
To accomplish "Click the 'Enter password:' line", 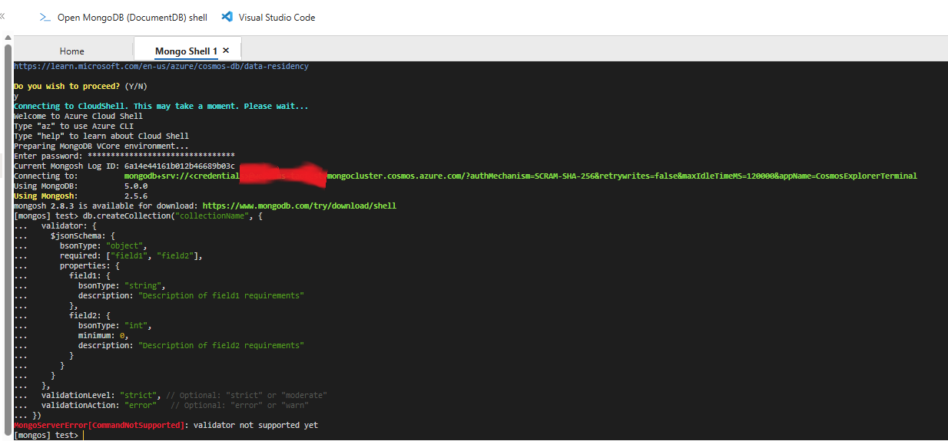I will (124, 156).
